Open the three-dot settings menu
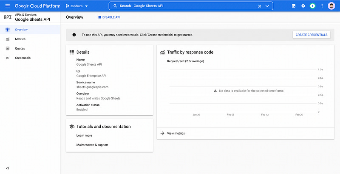 click(x=322, y=6)
